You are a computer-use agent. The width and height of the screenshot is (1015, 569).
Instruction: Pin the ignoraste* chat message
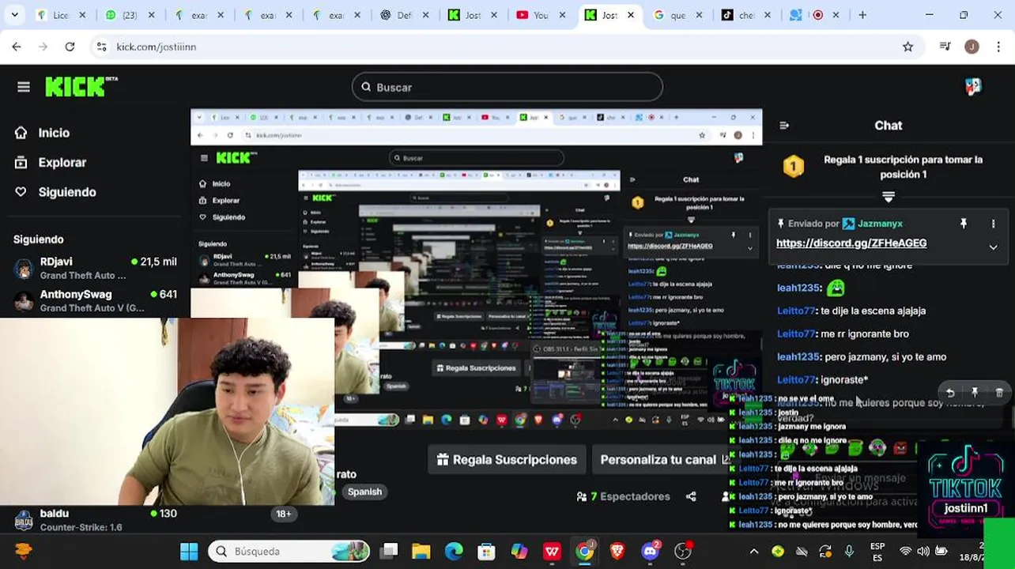(x=975, y=393)
